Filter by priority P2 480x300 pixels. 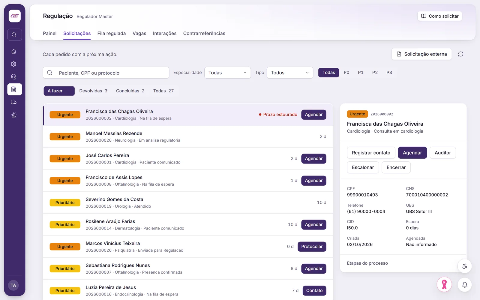pos(375,73)
